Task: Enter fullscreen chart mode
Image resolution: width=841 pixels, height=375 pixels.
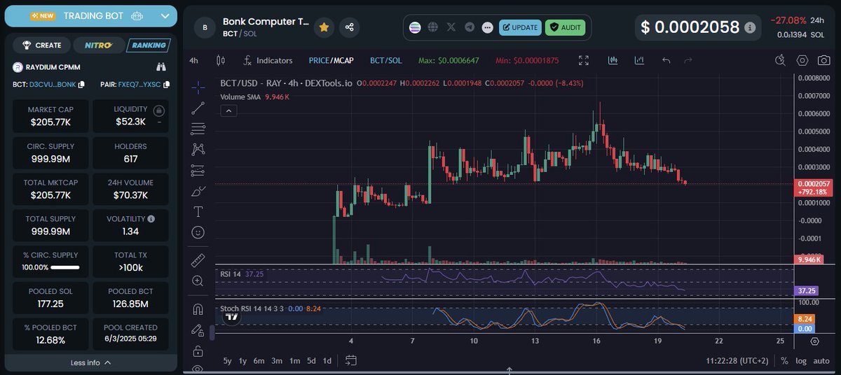Action: [584, 60]
